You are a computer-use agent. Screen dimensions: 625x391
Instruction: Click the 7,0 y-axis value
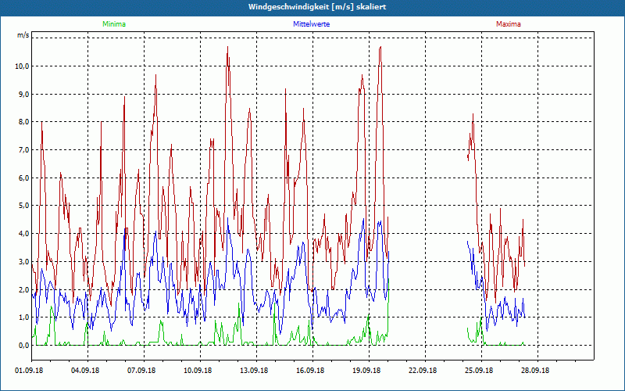click(x=23, y=150)
